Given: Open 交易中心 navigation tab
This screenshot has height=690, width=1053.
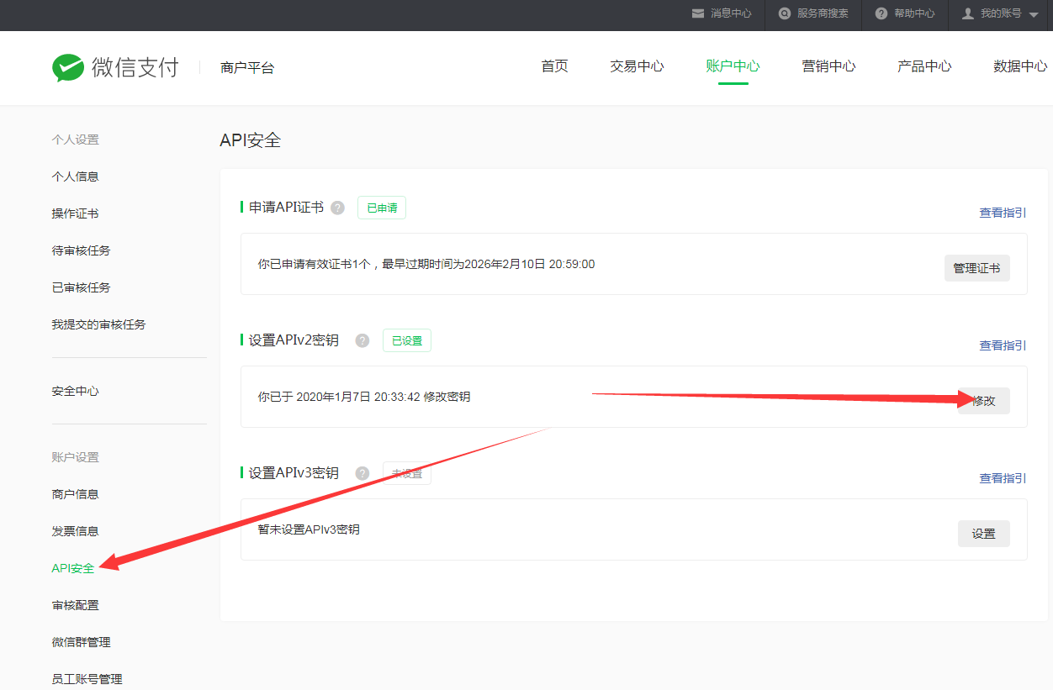Looking at the screenshot, I should coord(637,66).
